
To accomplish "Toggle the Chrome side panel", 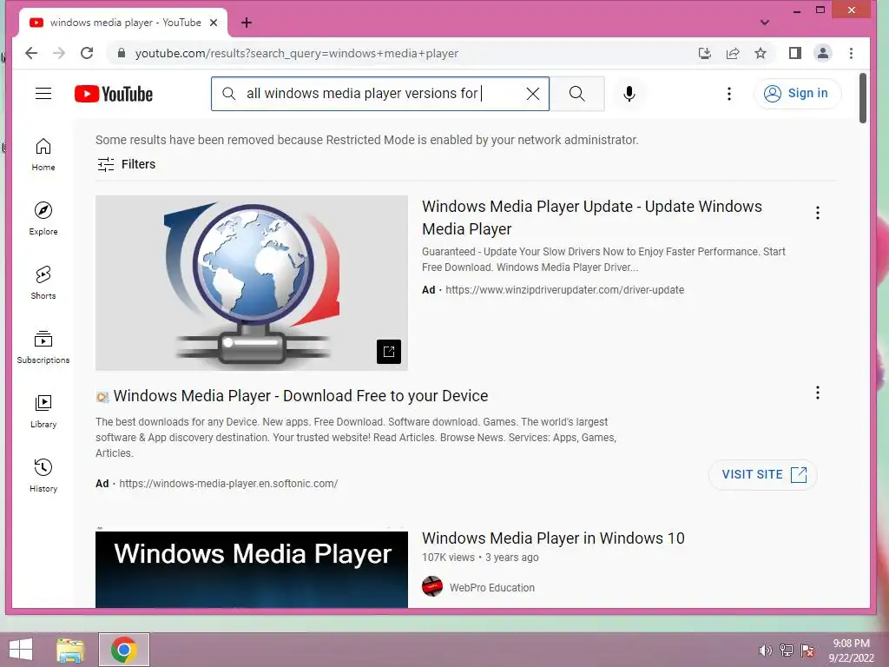I will pyautogui.click(x=795, y=53).
